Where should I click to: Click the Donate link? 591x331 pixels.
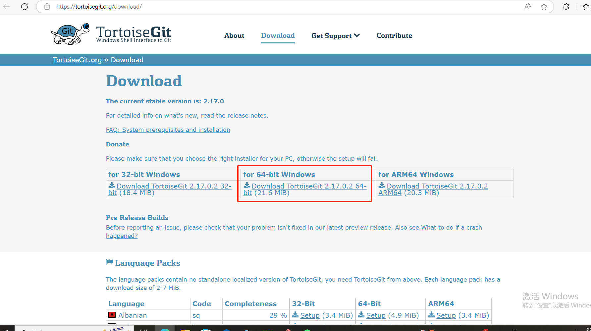click(118, 144)
